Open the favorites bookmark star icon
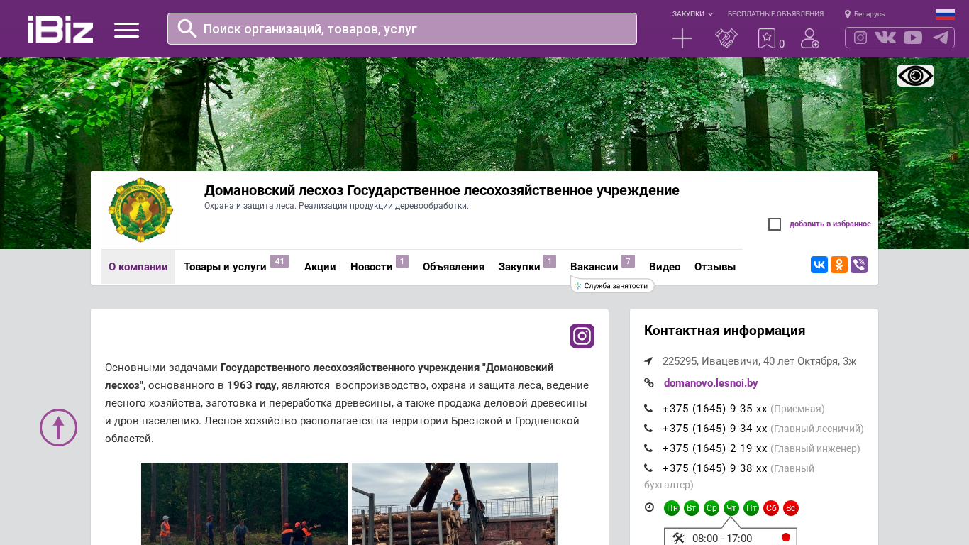The height and width of the screenshot is (545, 969). tap(767, 38)
